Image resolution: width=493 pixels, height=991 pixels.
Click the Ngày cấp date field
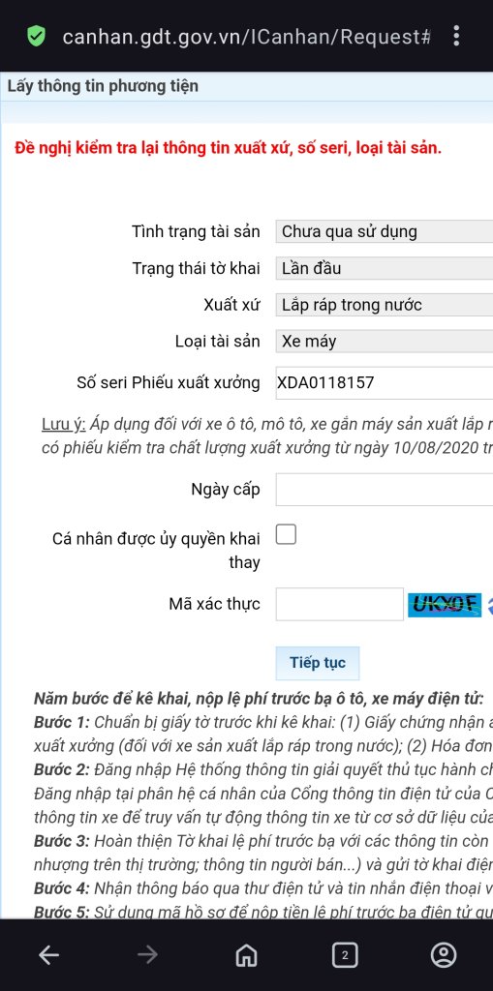pyautogui.click(x=385, y=489)
